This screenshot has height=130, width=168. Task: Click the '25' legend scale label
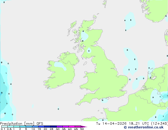(51, 129)
